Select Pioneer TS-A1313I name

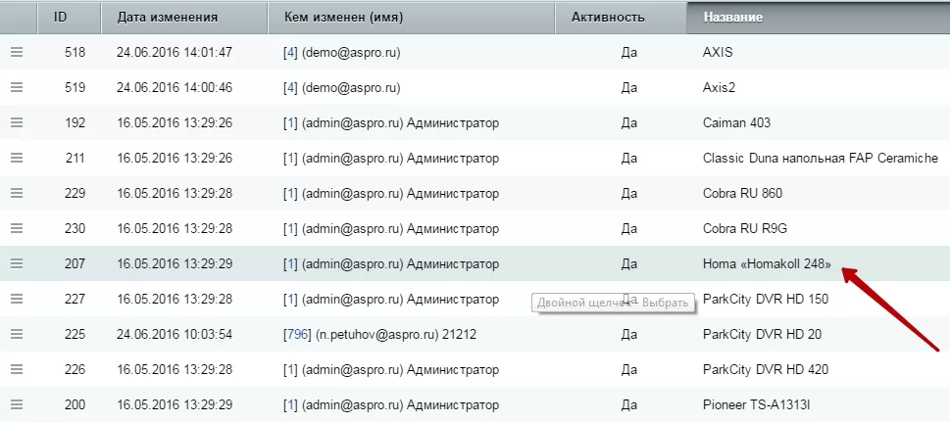pyautogui.click(x=756, y=404)
